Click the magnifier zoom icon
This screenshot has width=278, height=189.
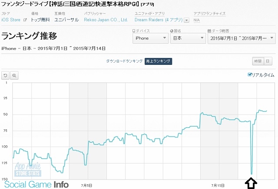point(14,75)
